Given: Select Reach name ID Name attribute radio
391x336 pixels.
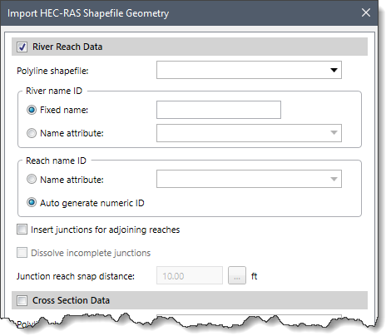Looking at the screenshot, I should (32, 179).
